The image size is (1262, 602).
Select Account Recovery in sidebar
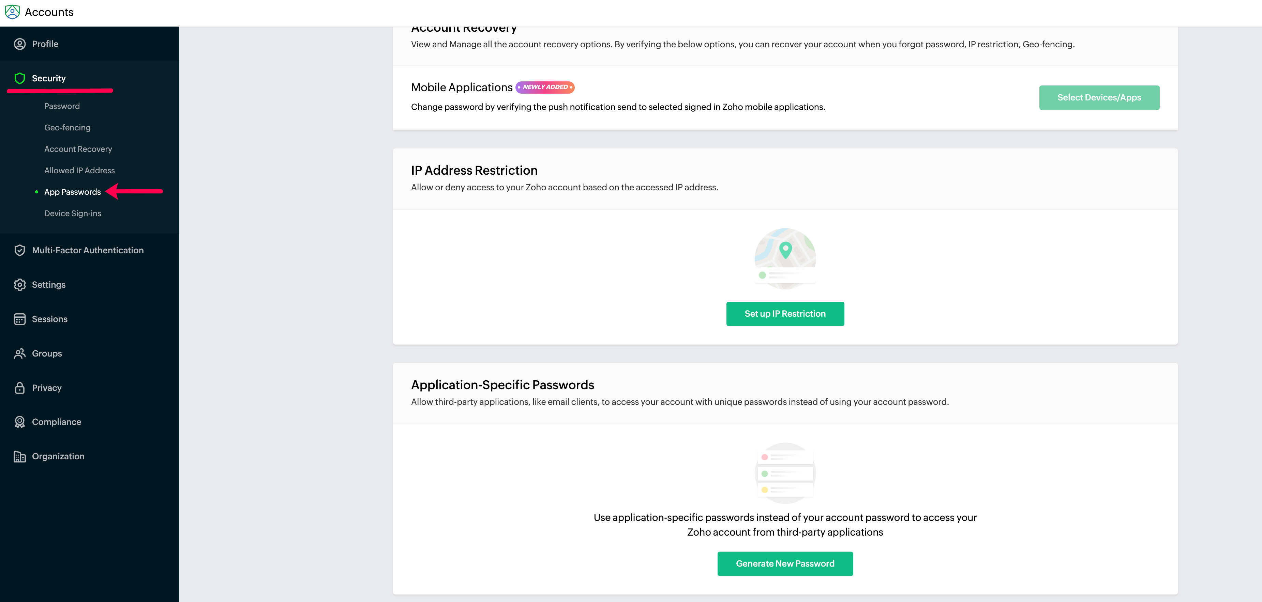[x=78, y=149]
